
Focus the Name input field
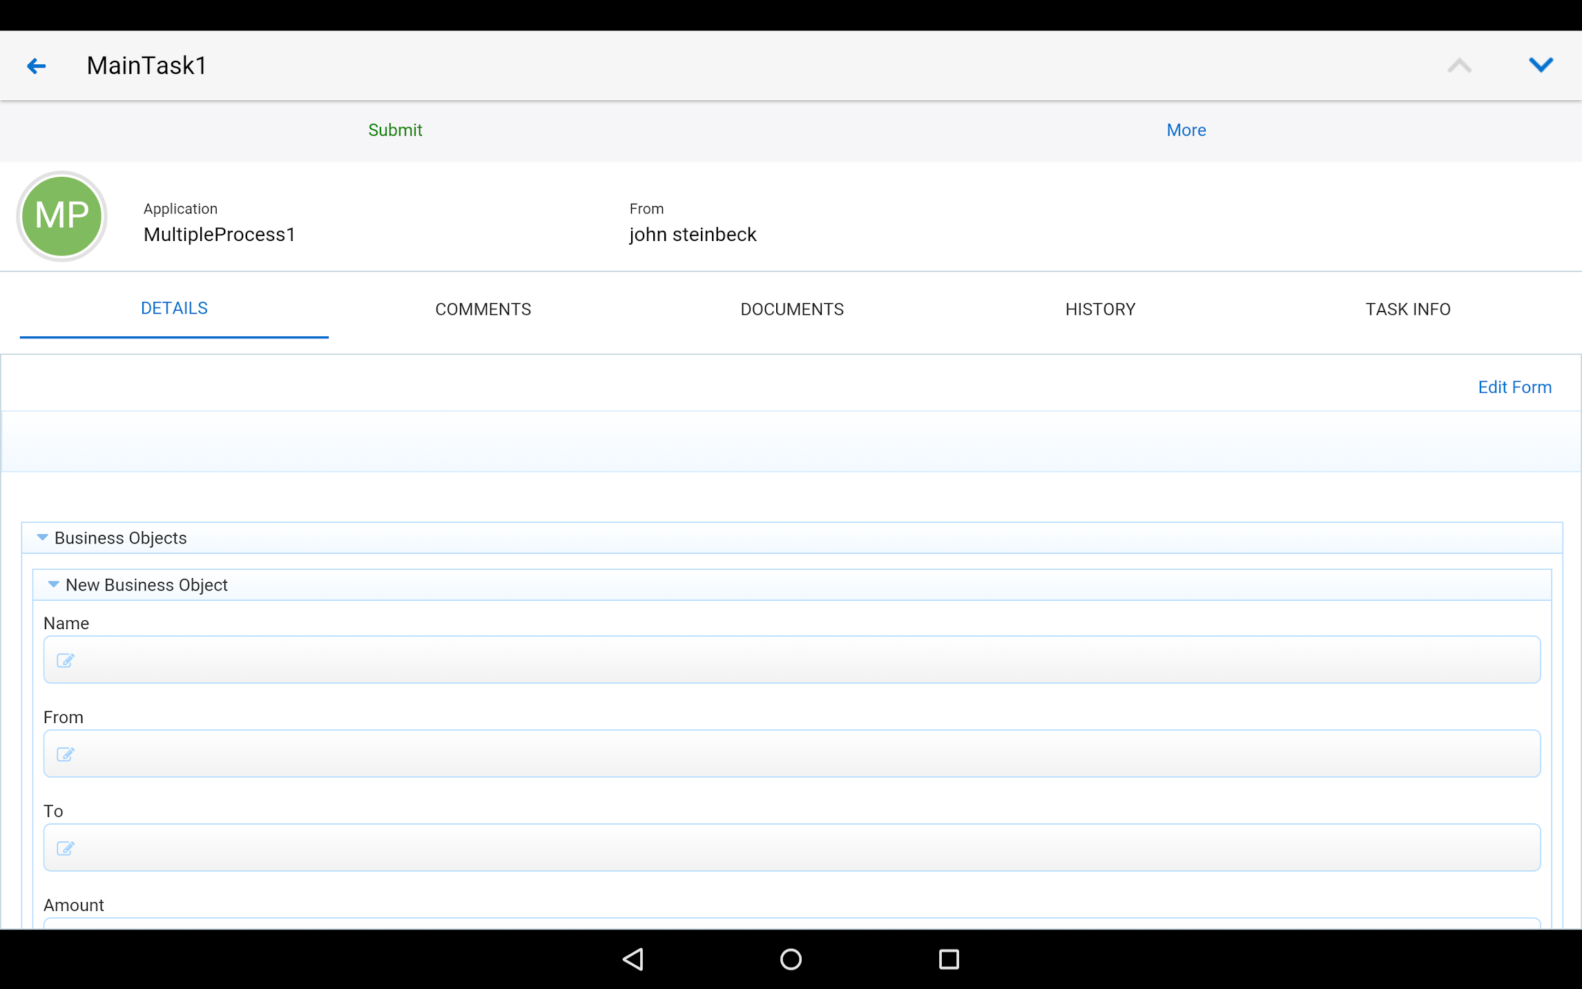point(792,660)
